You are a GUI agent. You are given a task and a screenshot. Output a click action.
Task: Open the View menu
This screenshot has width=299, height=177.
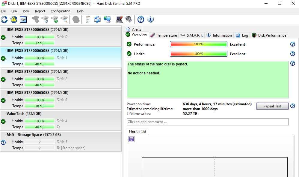26,11
